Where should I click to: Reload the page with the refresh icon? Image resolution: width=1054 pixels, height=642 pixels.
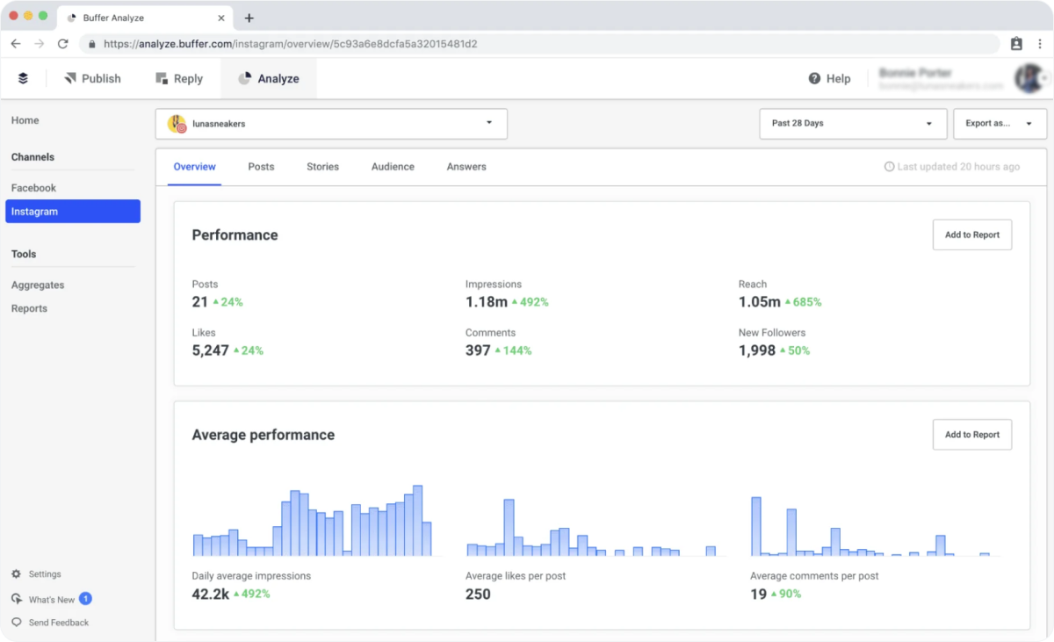(63, 43)
